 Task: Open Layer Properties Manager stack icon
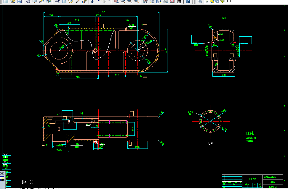[200, 1]
